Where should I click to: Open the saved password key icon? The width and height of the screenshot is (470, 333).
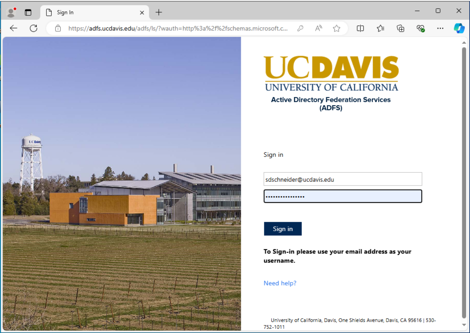[300, 28]
